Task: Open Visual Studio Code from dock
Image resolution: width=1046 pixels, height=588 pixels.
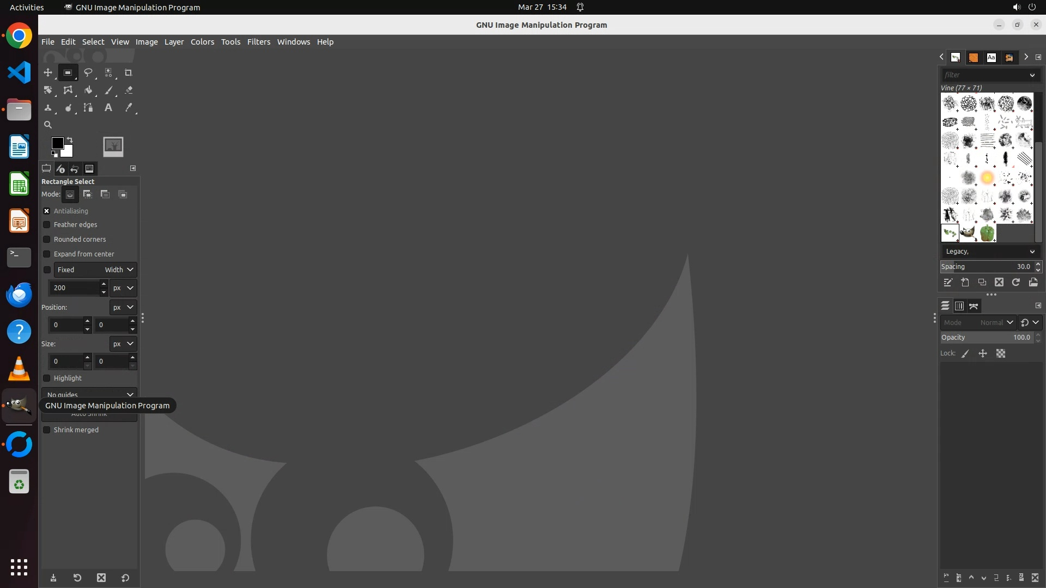Action: click(19, 72)
